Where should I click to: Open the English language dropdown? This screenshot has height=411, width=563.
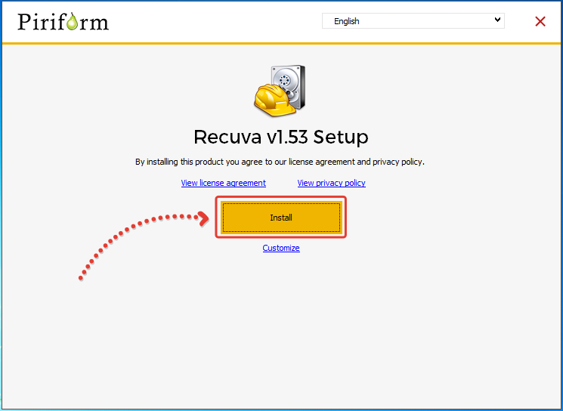pyautogui.click(x=413, y=20)
